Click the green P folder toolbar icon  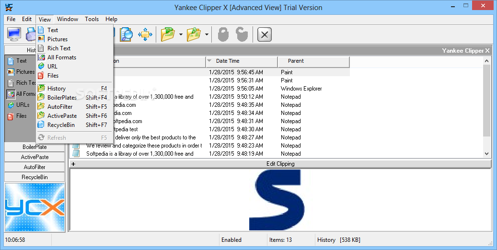click(168, 34)
